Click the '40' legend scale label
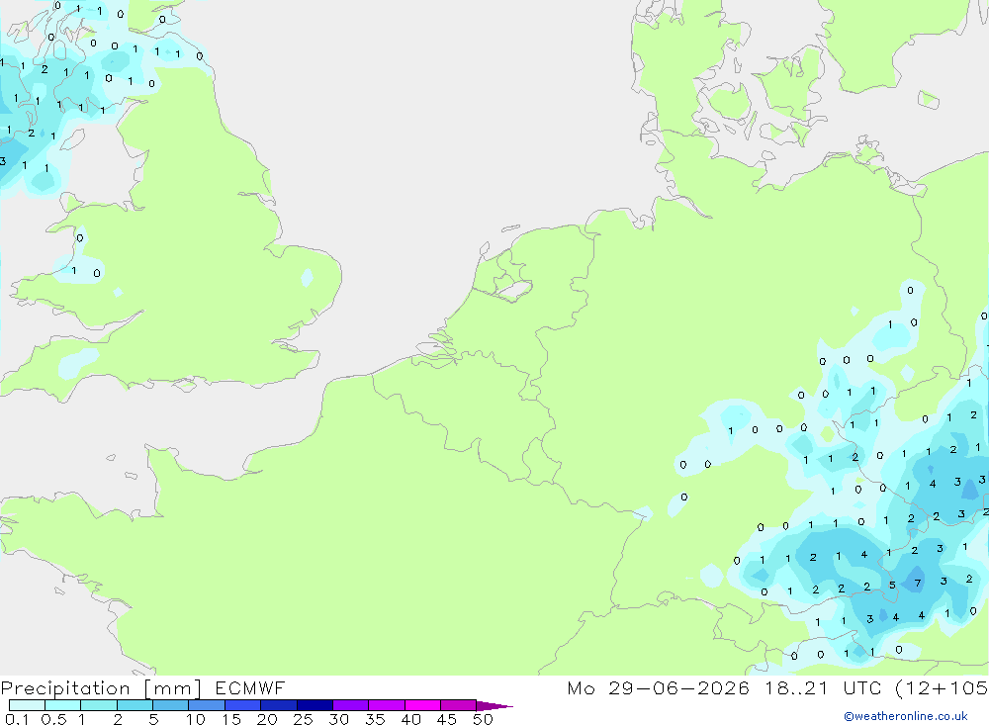This screenshot has width=989, height=725. [410, 719]
